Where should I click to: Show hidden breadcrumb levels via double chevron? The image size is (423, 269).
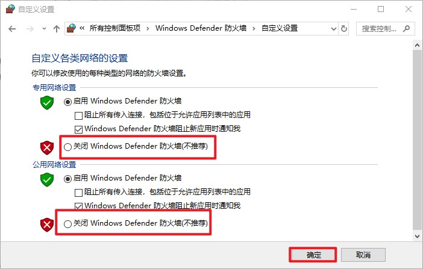click(82, 28)
